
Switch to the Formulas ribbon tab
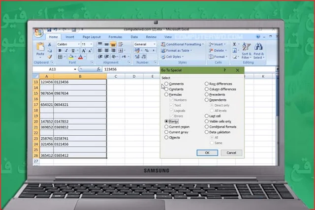[115, 37]
